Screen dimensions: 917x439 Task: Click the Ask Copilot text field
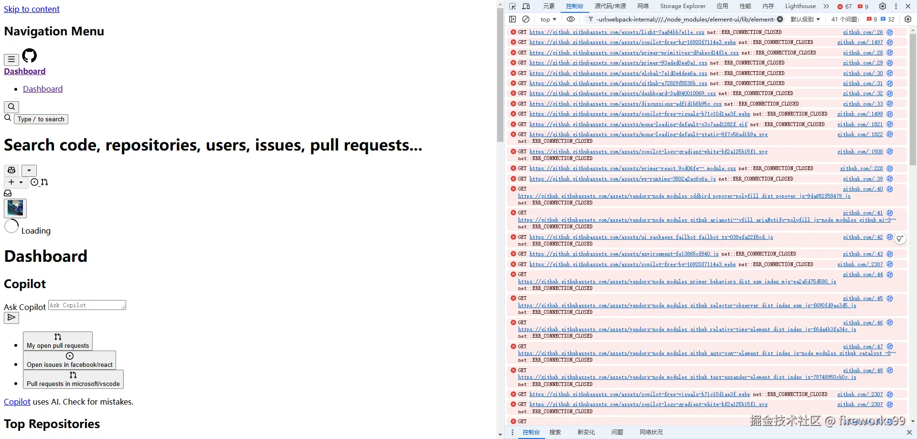87,305
